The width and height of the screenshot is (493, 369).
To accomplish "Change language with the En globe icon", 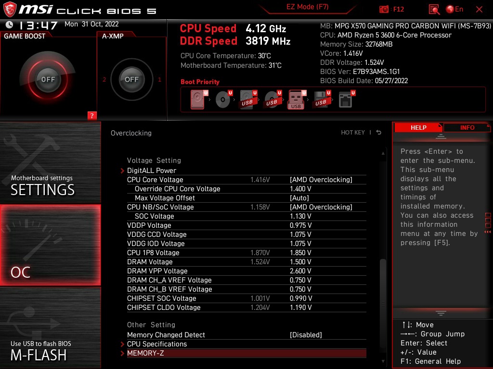I will [454, 10].
